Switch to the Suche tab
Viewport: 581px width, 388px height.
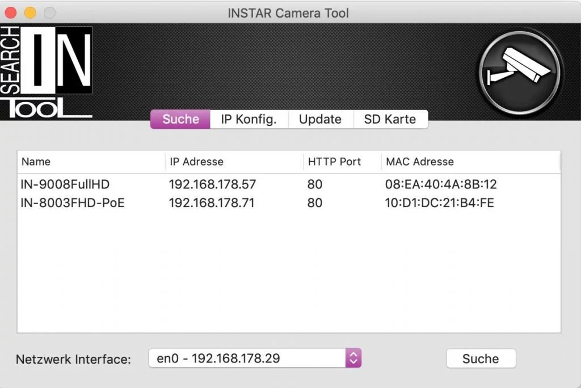[180, 119]
